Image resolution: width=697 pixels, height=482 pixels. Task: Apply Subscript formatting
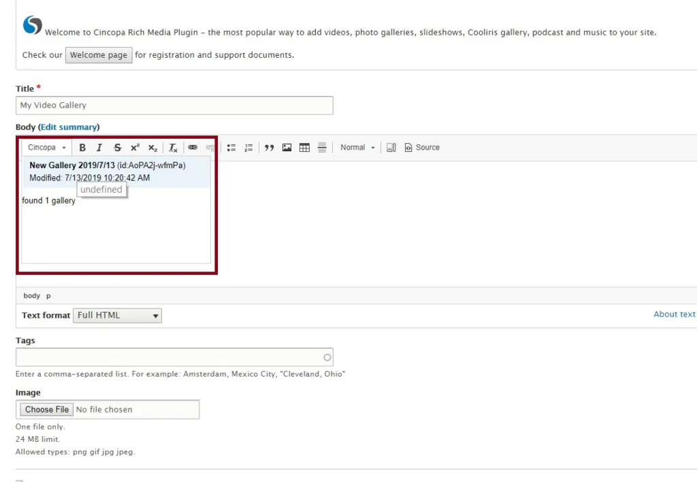152,148
